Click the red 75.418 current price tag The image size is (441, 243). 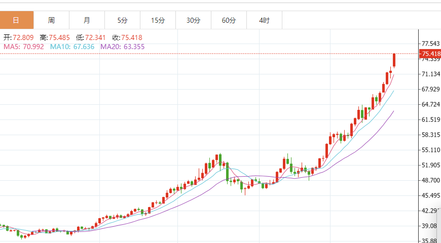[x=430, y=54]
